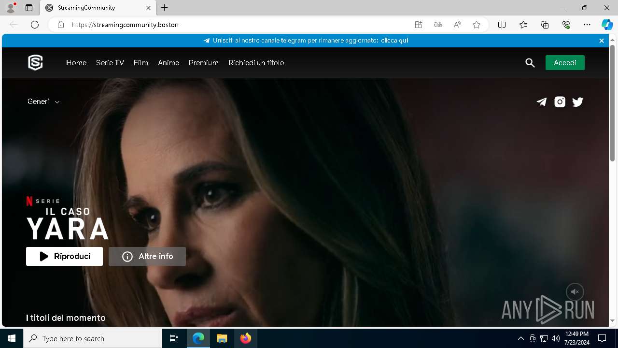The height and width of the screenshot is (348, 618).
Task: Open Task View on the taskbar
Action: point(174,338)
